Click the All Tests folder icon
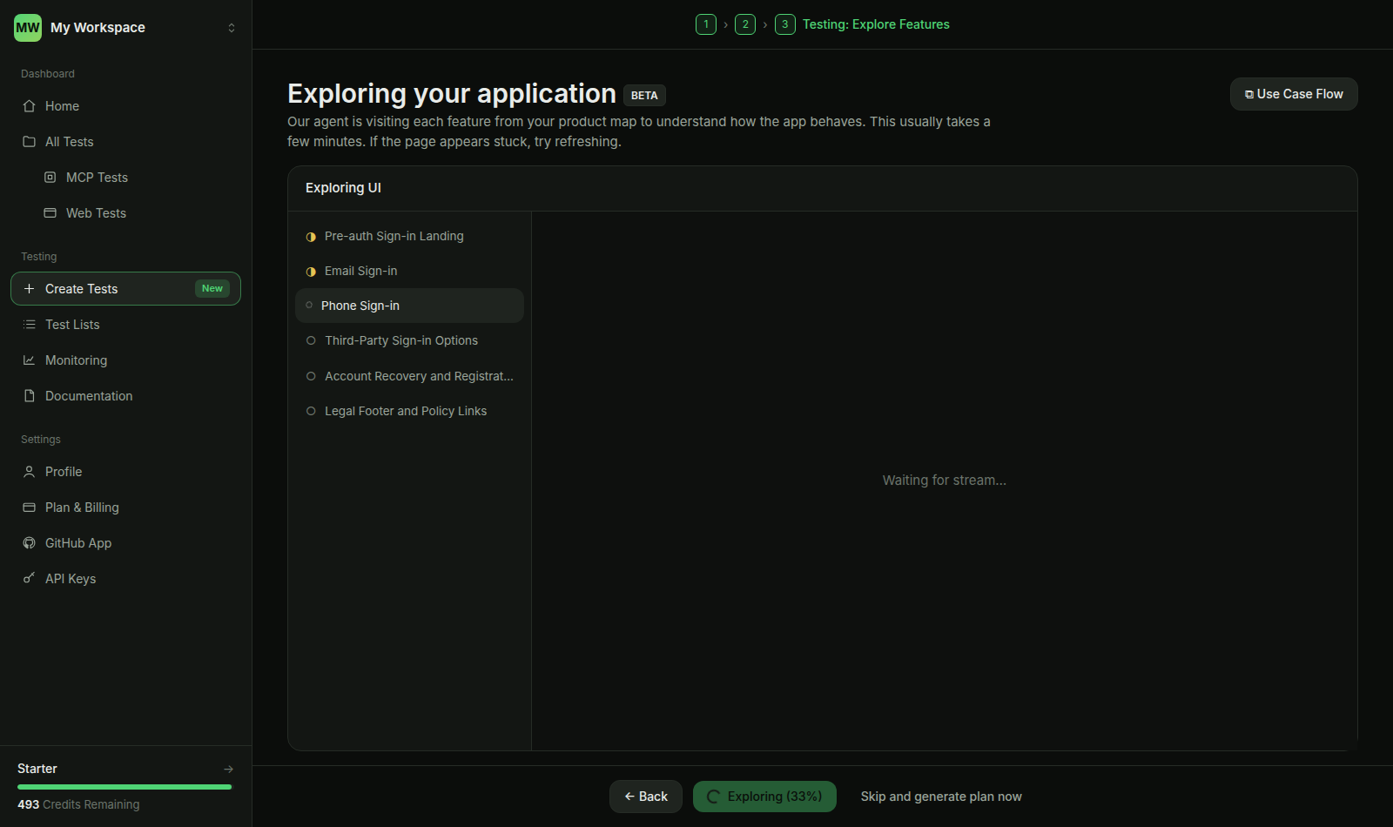Screen dimensions: 1393x827 pyautogui.click(x=29, y=142)
